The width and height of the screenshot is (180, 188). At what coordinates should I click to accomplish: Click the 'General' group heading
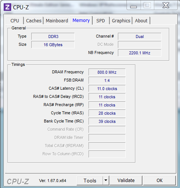point(19,28)
